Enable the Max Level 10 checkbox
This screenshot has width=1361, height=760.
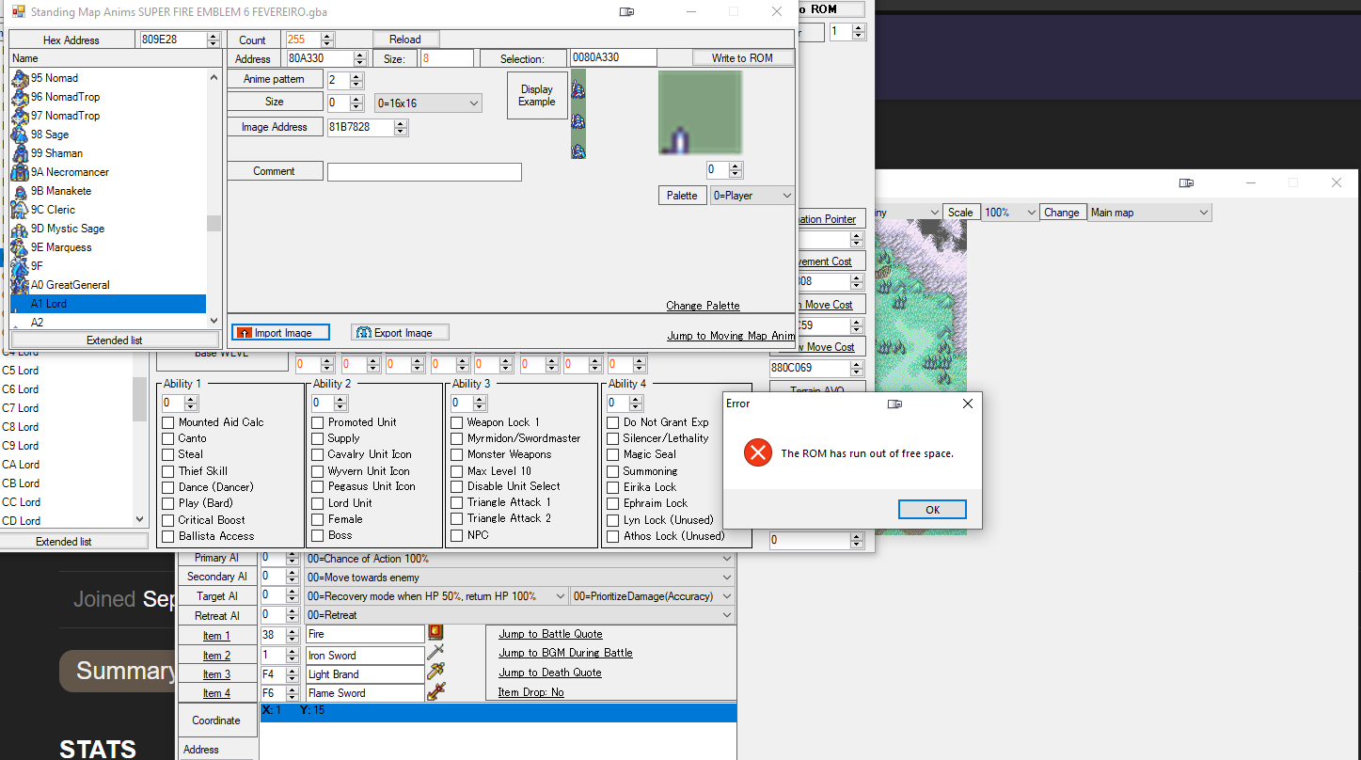(457, 471)
